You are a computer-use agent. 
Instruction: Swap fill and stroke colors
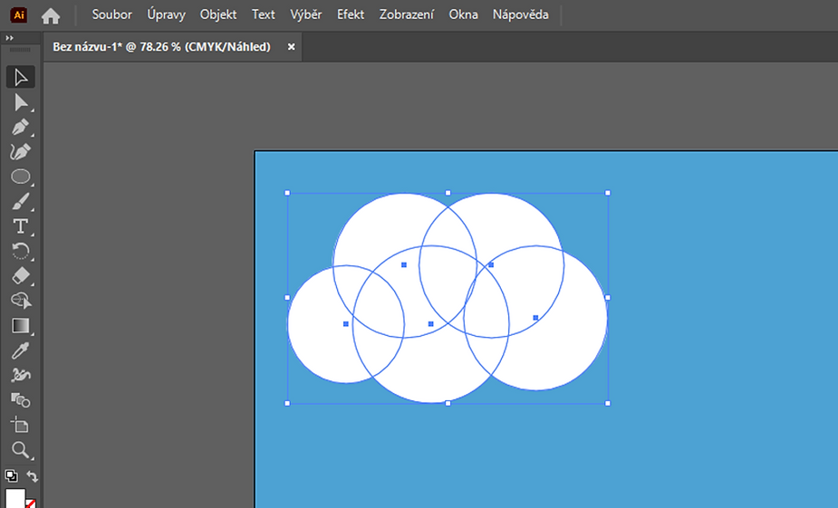(x=32, y=476)
